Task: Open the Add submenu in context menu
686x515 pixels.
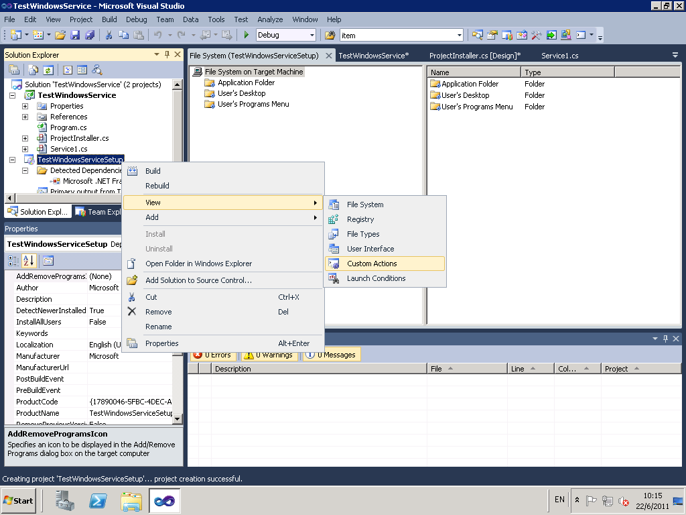Action: pyautogui.click(x=223, y=218)
